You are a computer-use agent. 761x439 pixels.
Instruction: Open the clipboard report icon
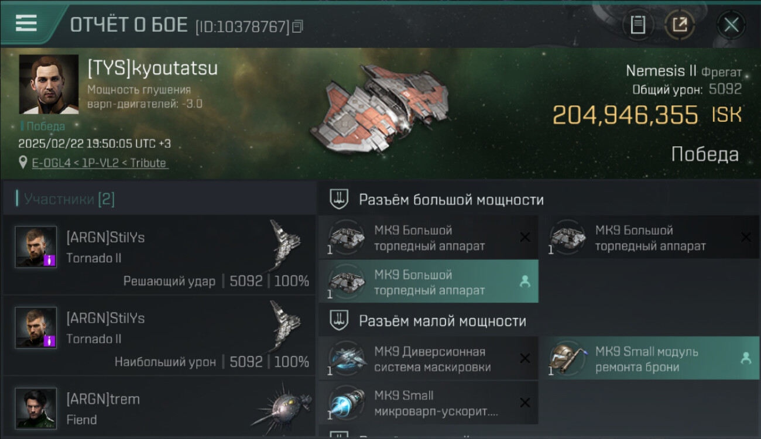(638, 25)
